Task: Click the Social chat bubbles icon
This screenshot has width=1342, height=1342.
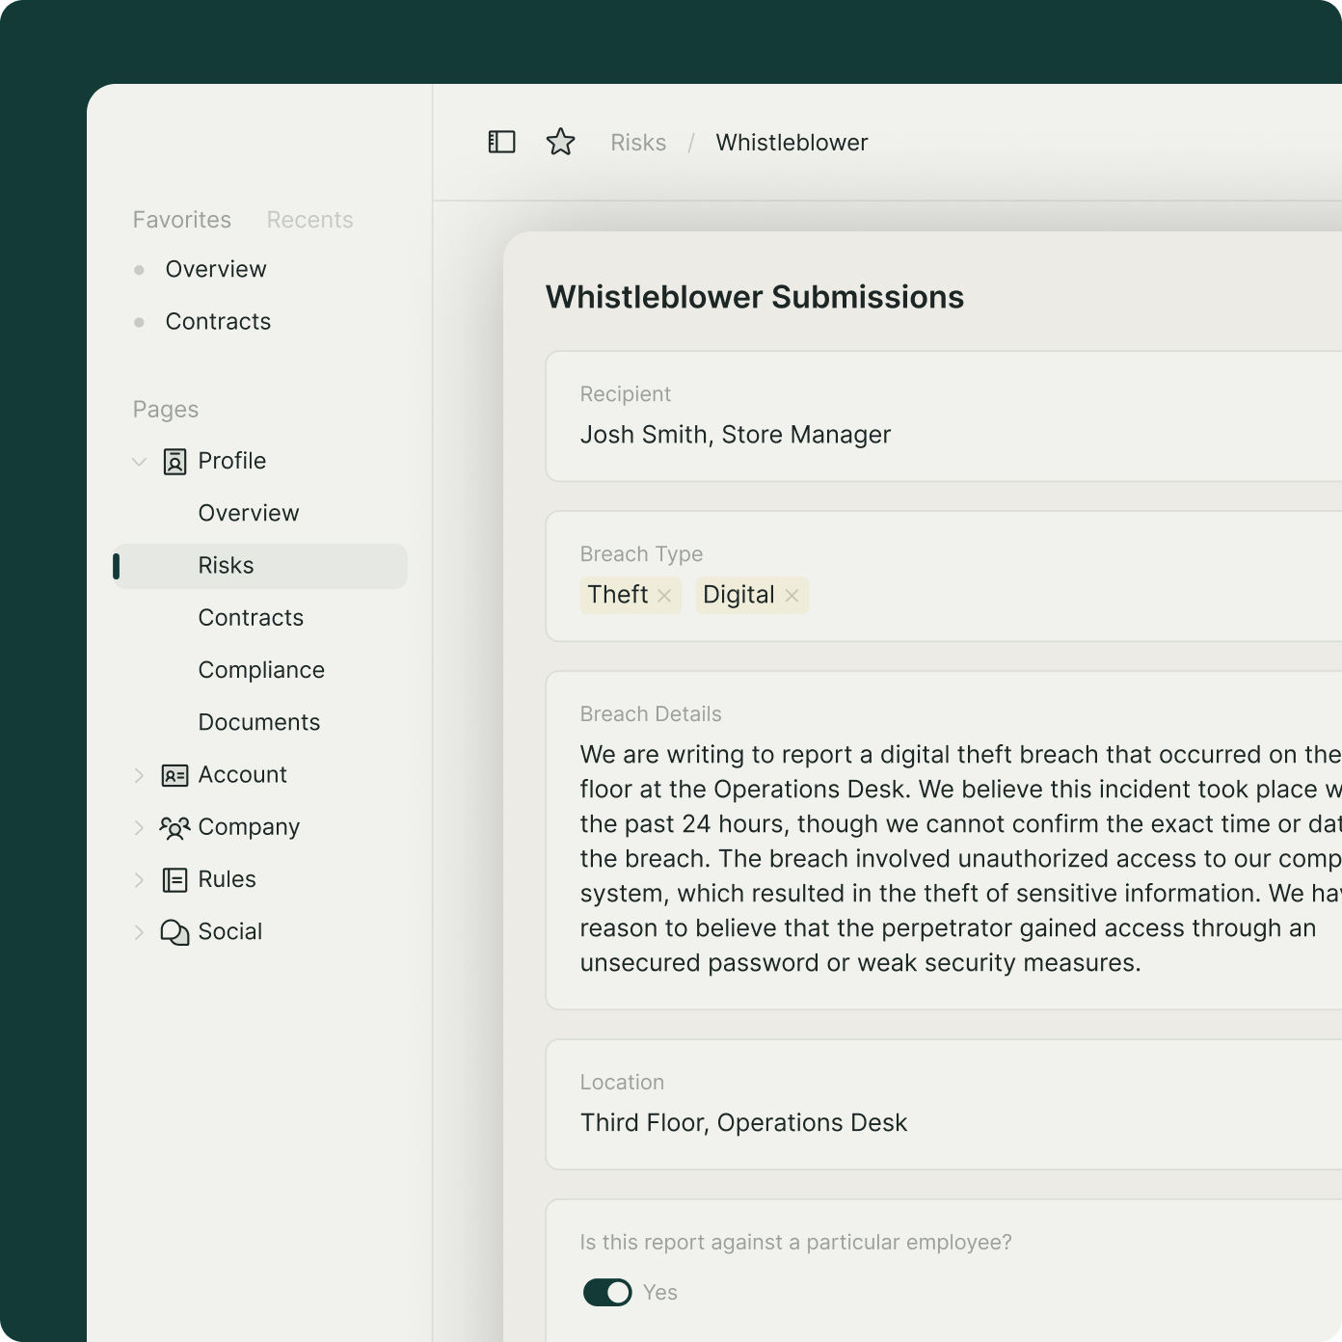Action: pyautogui.click(x=174, y=932)
